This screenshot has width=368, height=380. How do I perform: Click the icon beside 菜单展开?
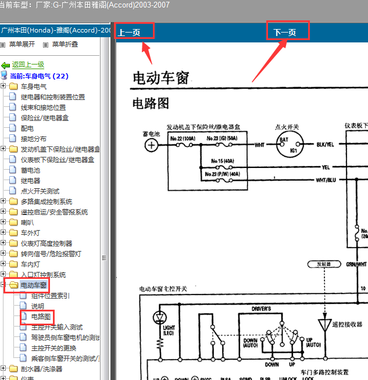(x=3, y=45)
